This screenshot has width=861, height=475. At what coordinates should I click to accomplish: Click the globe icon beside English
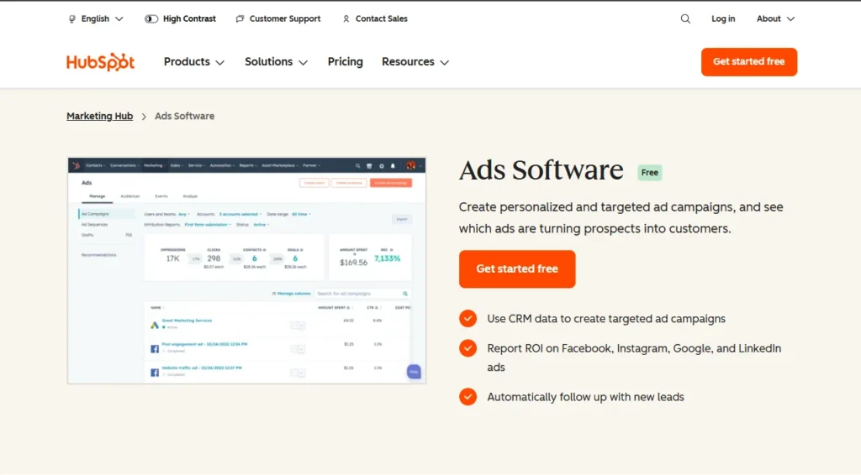coord(72,18)
